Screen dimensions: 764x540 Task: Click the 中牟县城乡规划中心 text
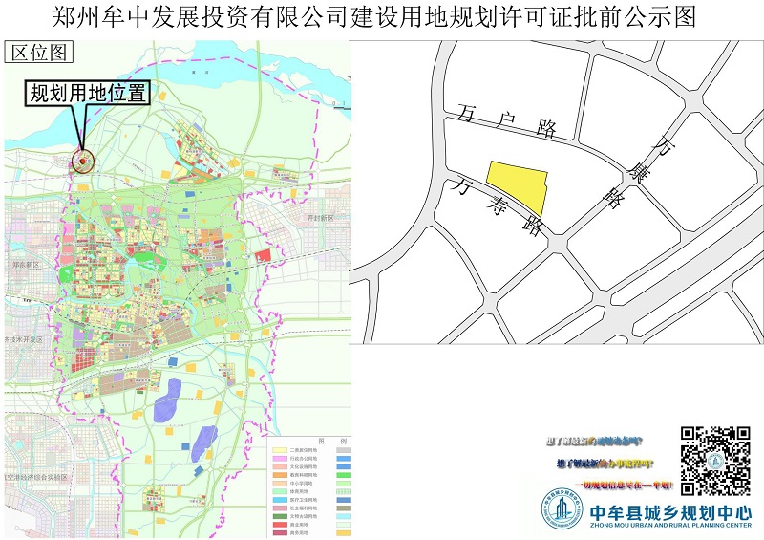[670, 511]
